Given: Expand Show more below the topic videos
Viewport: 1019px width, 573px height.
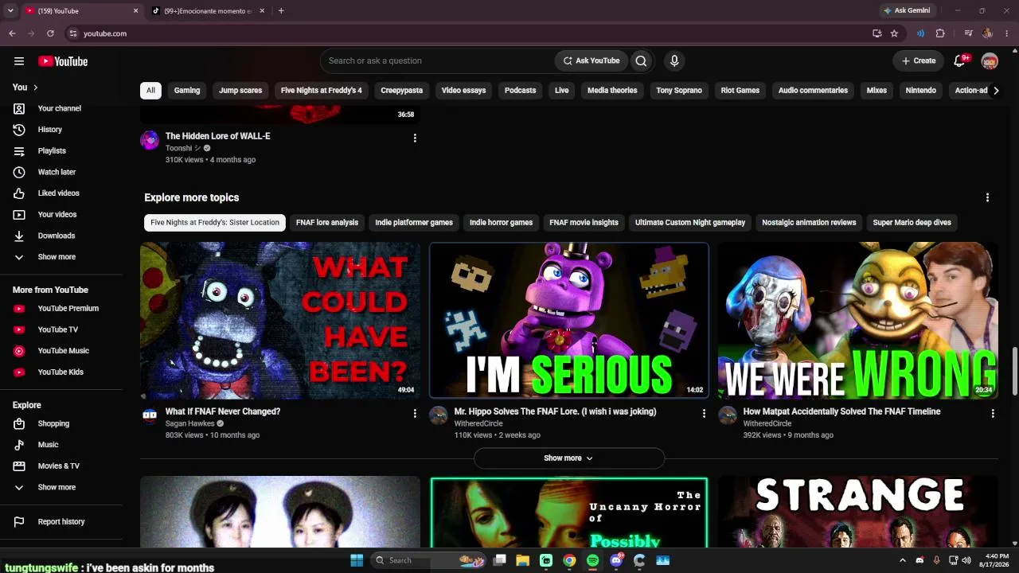Looking at the screenshot, I should pyautogui.click(x=569, y=458).
